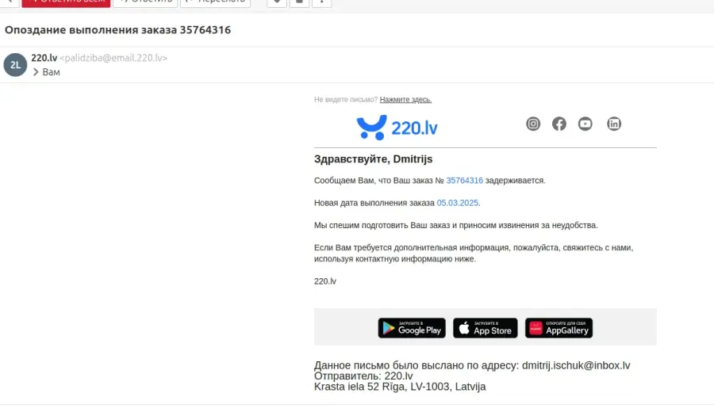Click the 220.lv shopping cart logo
714x412 pixels.
397,128
